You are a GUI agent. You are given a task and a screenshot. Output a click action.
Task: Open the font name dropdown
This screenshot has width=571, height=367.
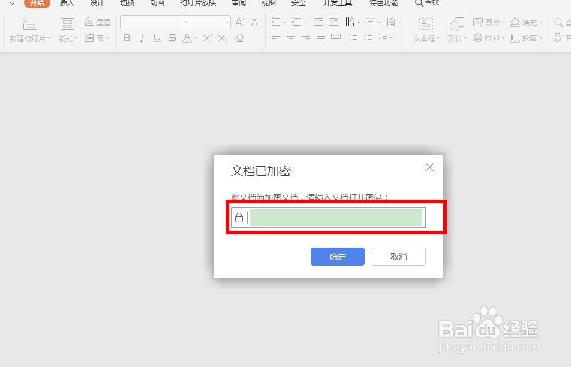[186, 22]
